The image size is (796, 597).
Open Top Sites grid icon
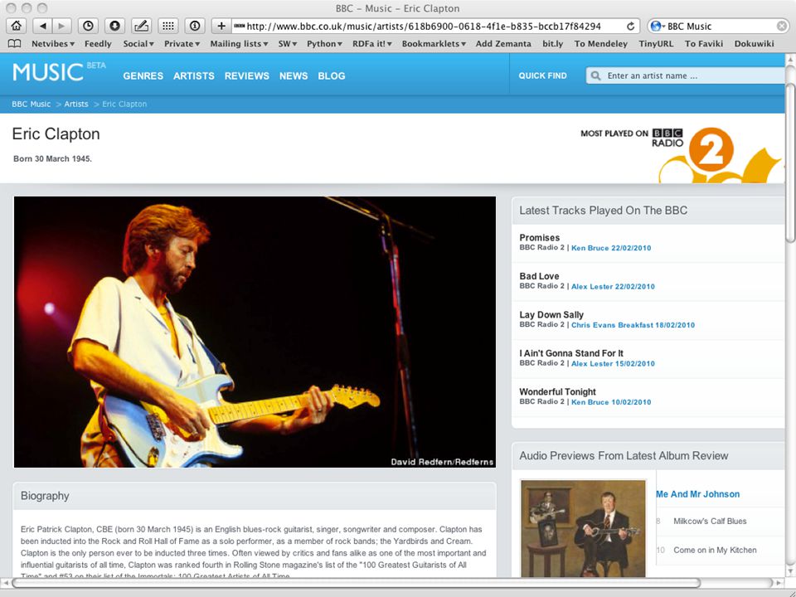coord(168,26)
